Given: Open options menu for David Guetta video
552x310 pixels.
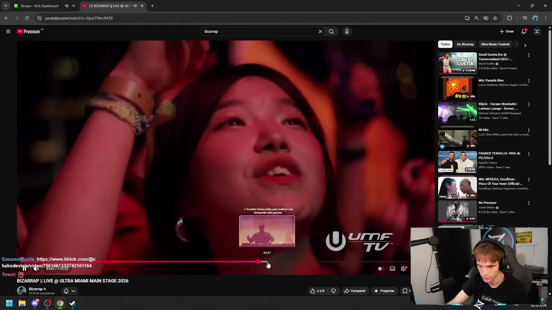Looking at the screenshot, I should pos(529,55).
